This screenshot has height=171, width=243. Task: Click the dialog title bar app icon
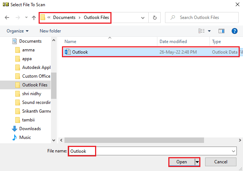pos(6,4)
